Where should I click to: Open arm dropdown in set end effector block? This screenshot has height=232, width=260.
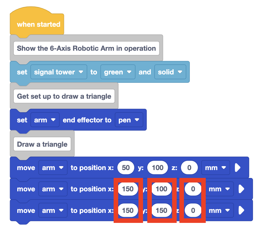click(x=45, y=120)
